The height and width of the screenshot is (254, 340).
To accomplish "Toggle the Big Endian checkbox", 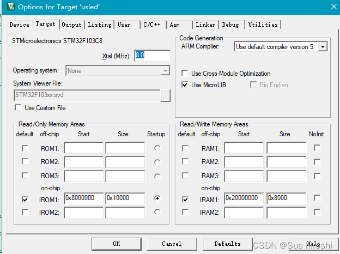I will click(253, 85).
